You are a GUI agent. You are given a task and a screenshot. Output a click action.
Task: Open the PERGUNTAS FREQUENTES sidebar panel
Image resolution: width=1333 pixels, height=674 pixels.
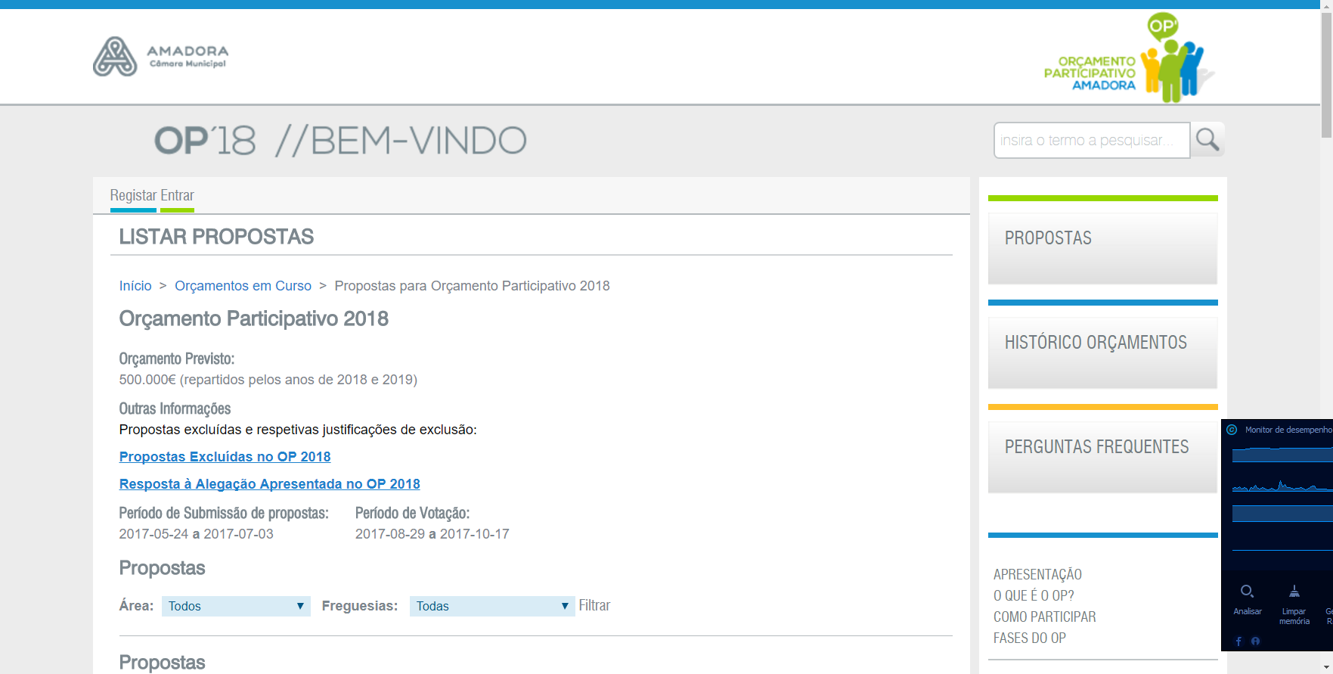click(x=1102, y=456)
